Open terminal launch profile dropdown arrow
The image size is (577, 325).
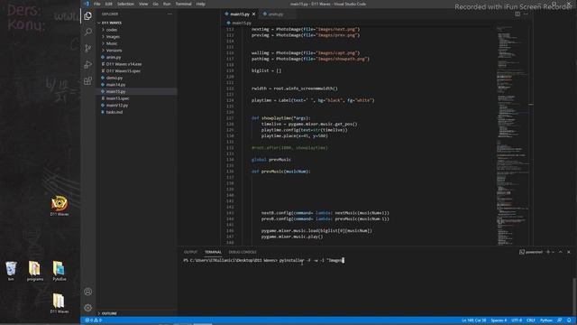click(x=553, y=252)
